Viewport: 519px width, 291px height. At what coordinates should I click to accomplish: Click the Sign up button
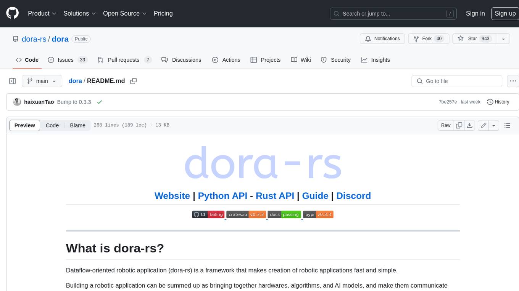coord(505,13)
